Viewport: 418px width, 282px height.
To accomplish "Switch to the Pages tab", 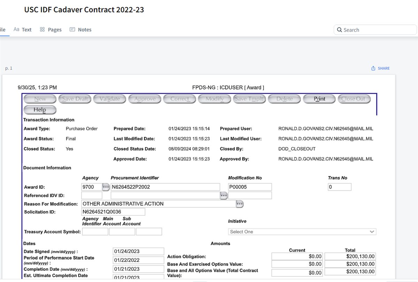I will click(51, 30).
